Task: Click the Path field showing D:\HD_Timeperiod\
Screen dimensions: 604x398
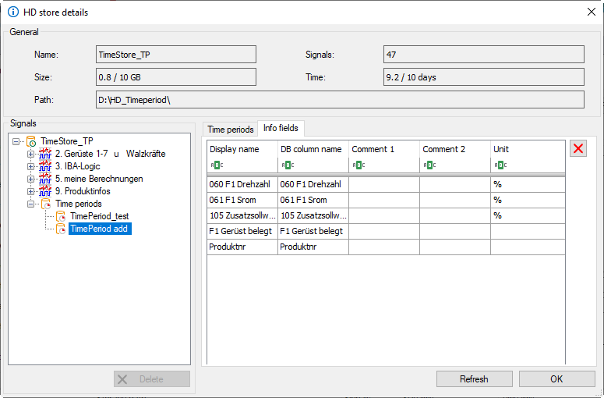Action: pyautogui.click(x=339, y=99)
